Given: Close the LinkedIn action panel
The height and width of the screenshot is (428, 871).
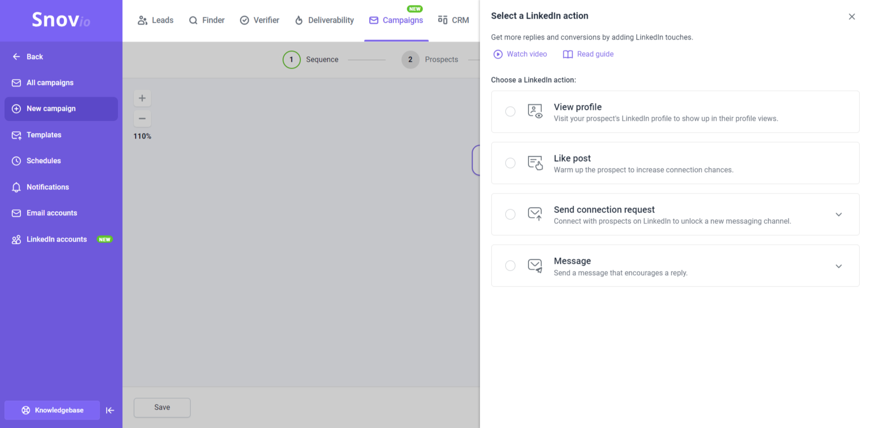Looking at the screenshot, I should (x=851, y=17).
